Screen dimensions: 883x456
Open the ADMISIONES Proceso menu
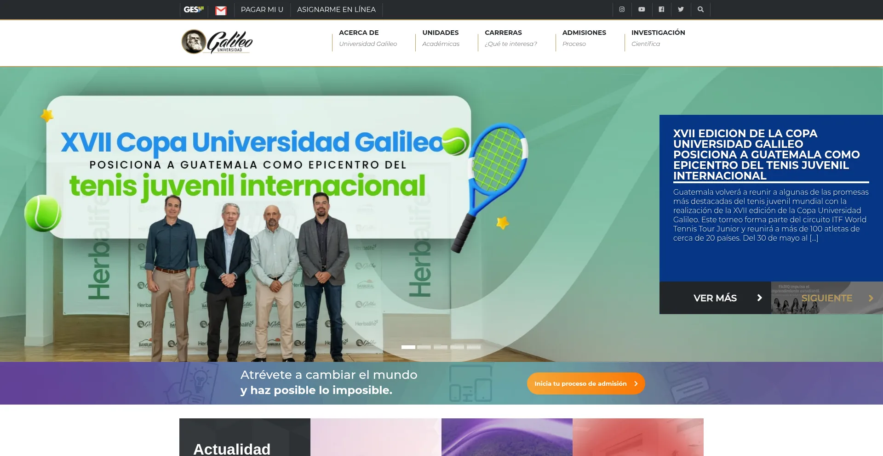click(584, 38)
